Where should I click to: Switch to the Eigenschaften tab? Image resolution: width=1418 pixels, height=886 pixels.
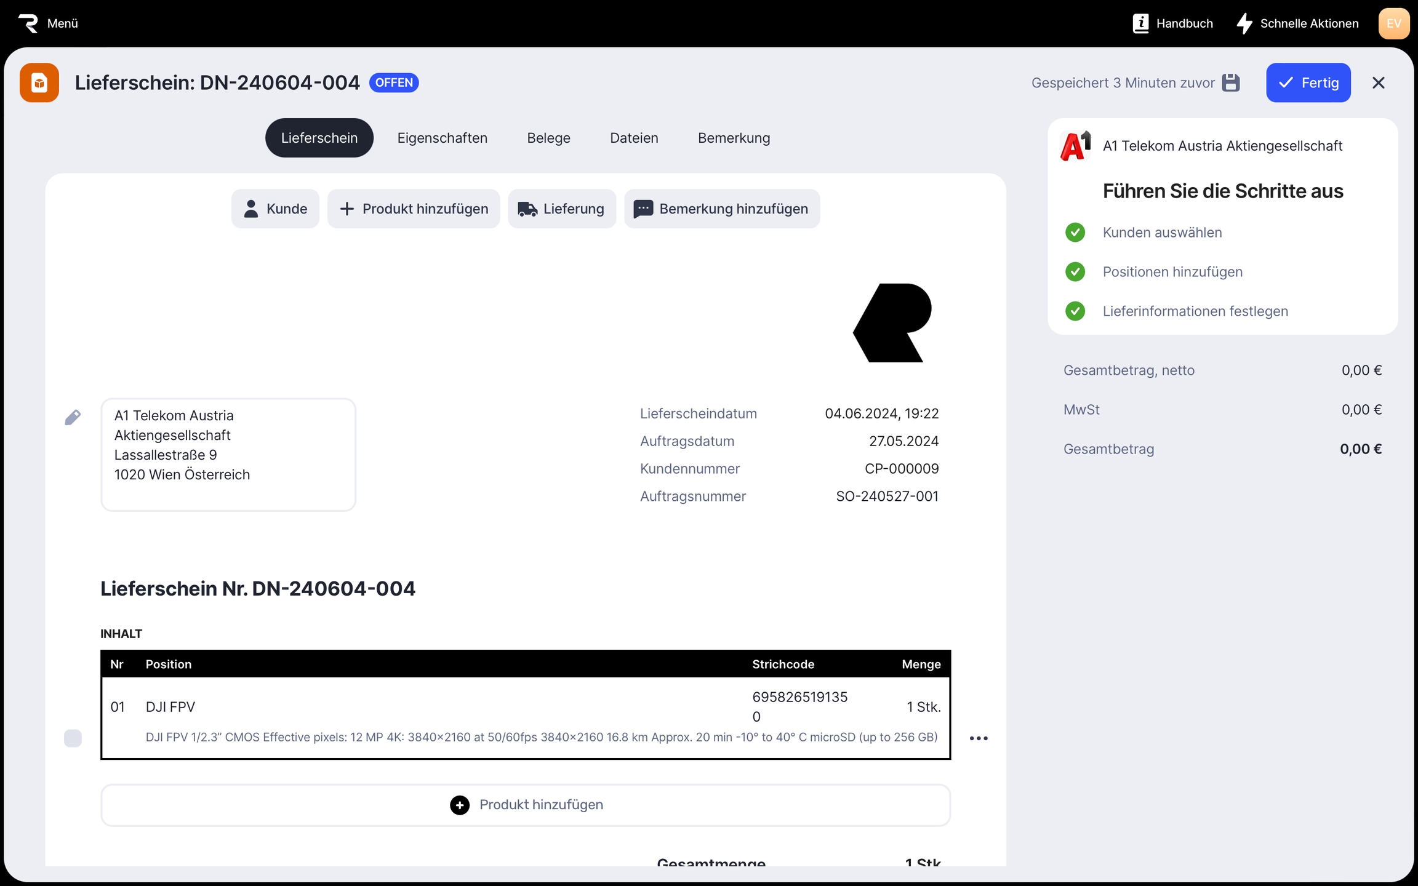click(x=442, y=138)
